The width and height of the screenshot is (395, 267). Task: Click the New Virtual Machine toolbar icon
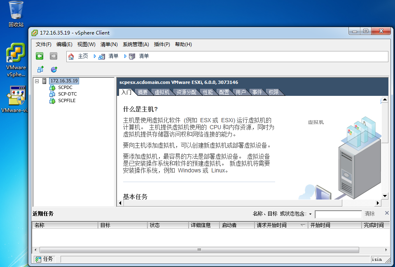click(x=40, y=69)
